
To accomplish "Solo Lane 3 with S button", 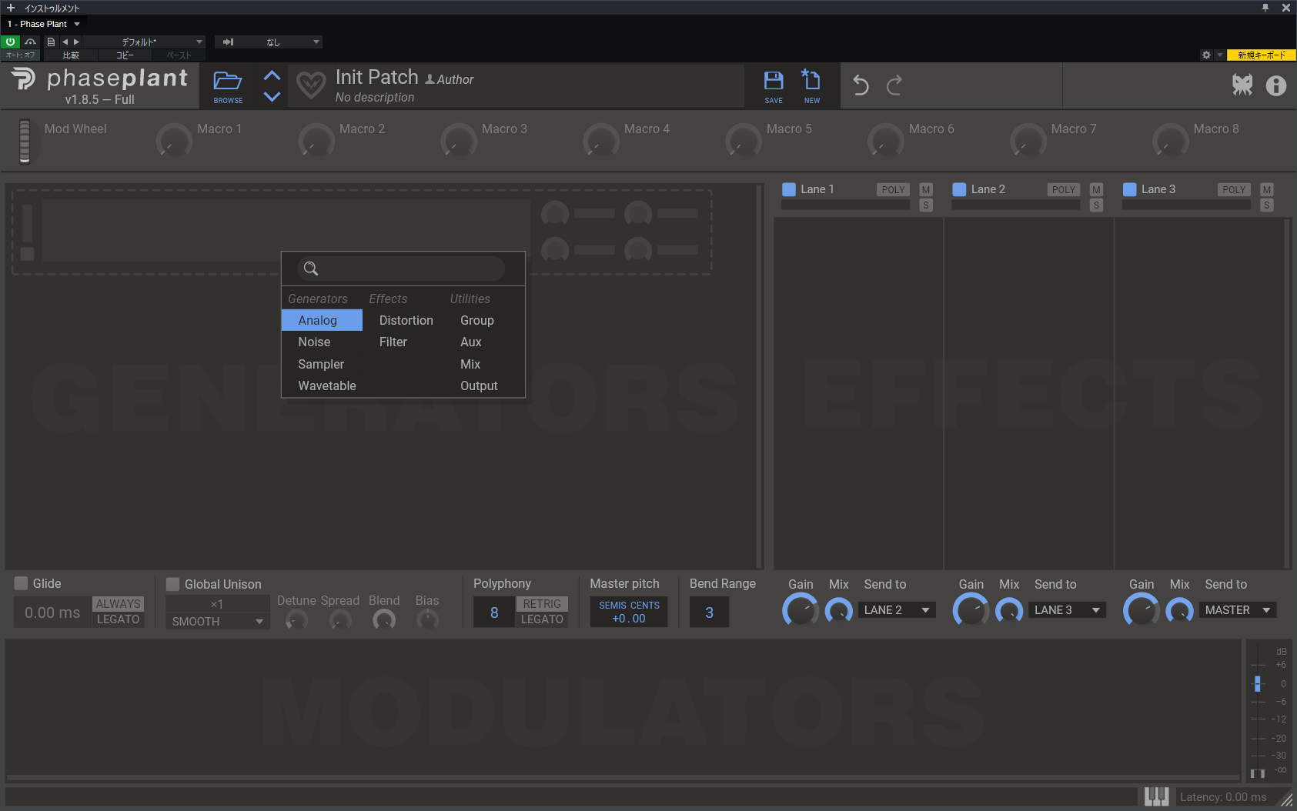I will 1267,205.
